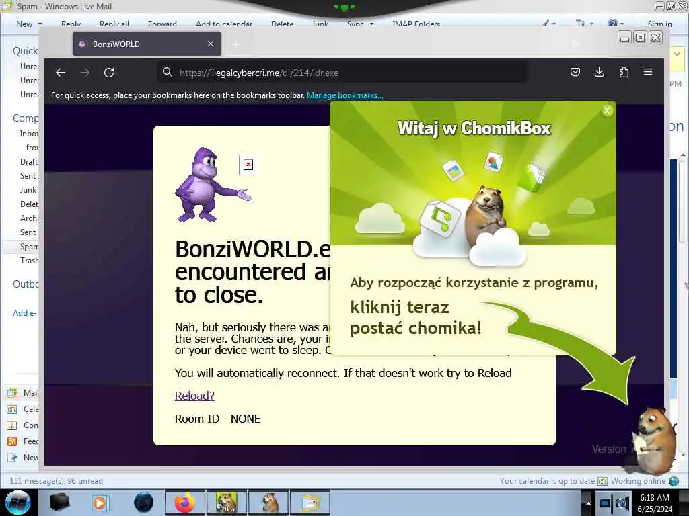Switch to Contacts view in Live Mail
The width and height of the screenshot is (689, 516).
pyautogui.click(x=23, y=425)
